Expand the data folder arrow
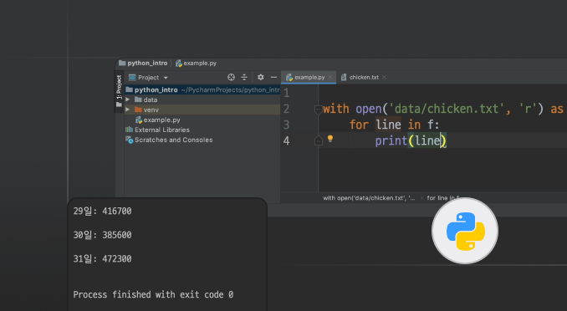The image size is (567, 311). pos(128,99)
